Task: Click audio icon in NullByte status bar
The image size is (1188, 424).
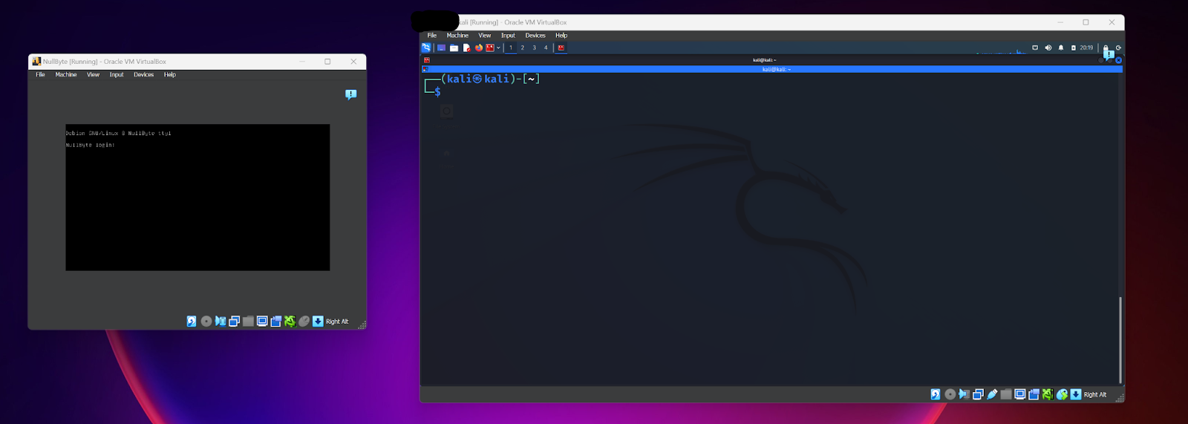Action: pos(221,322)
